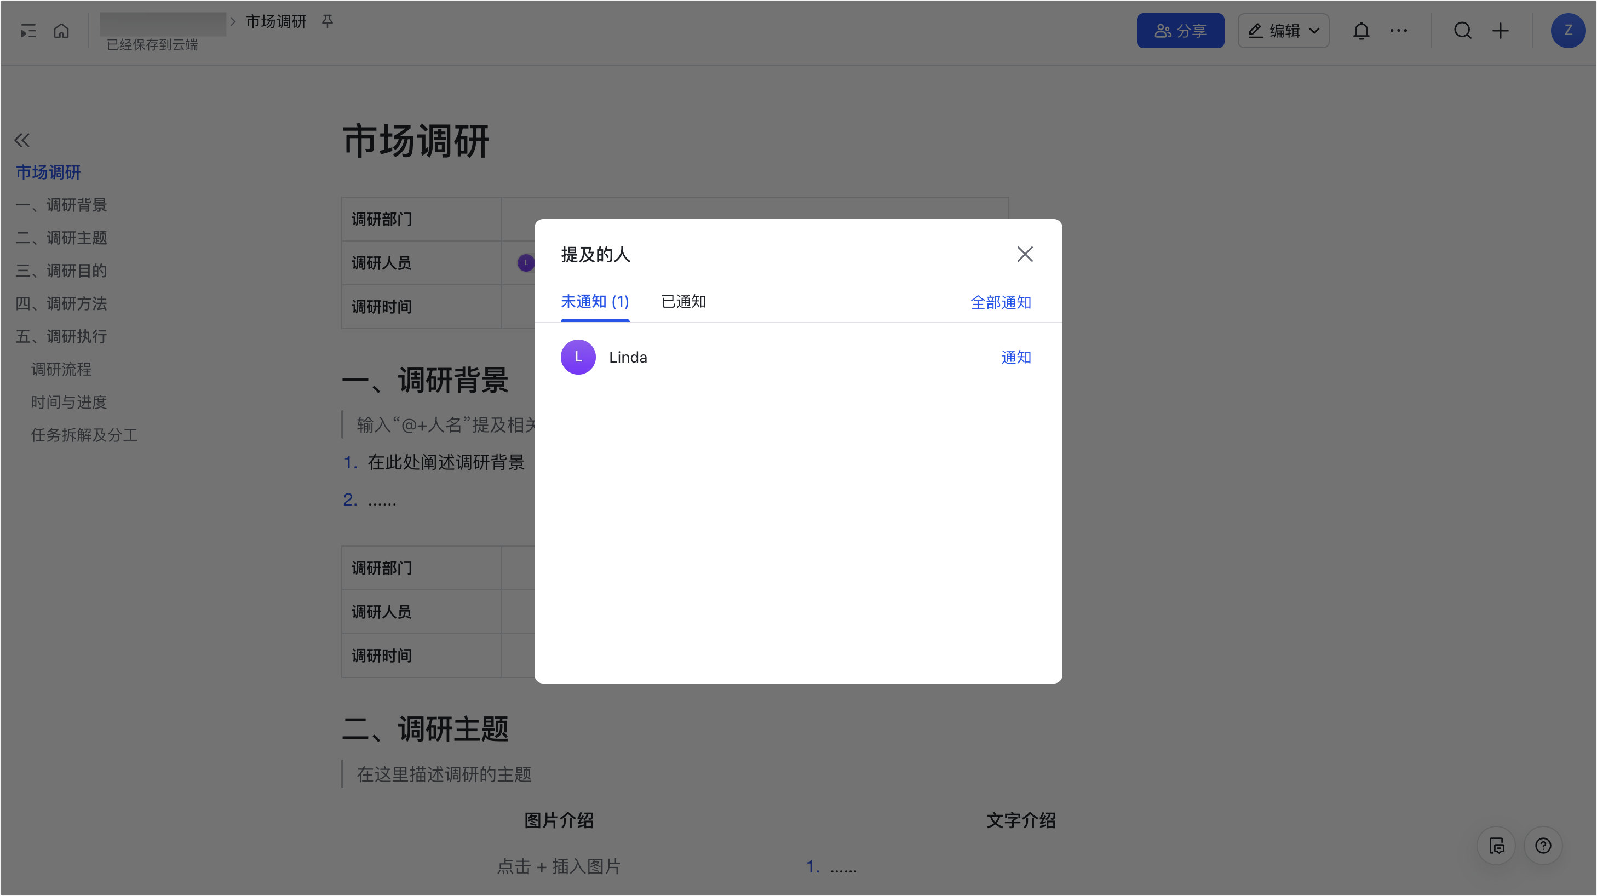Viewport: 1597px width, 896px height.
Task: Switch to the 已通知 tab
Action: tap(683, 301)
